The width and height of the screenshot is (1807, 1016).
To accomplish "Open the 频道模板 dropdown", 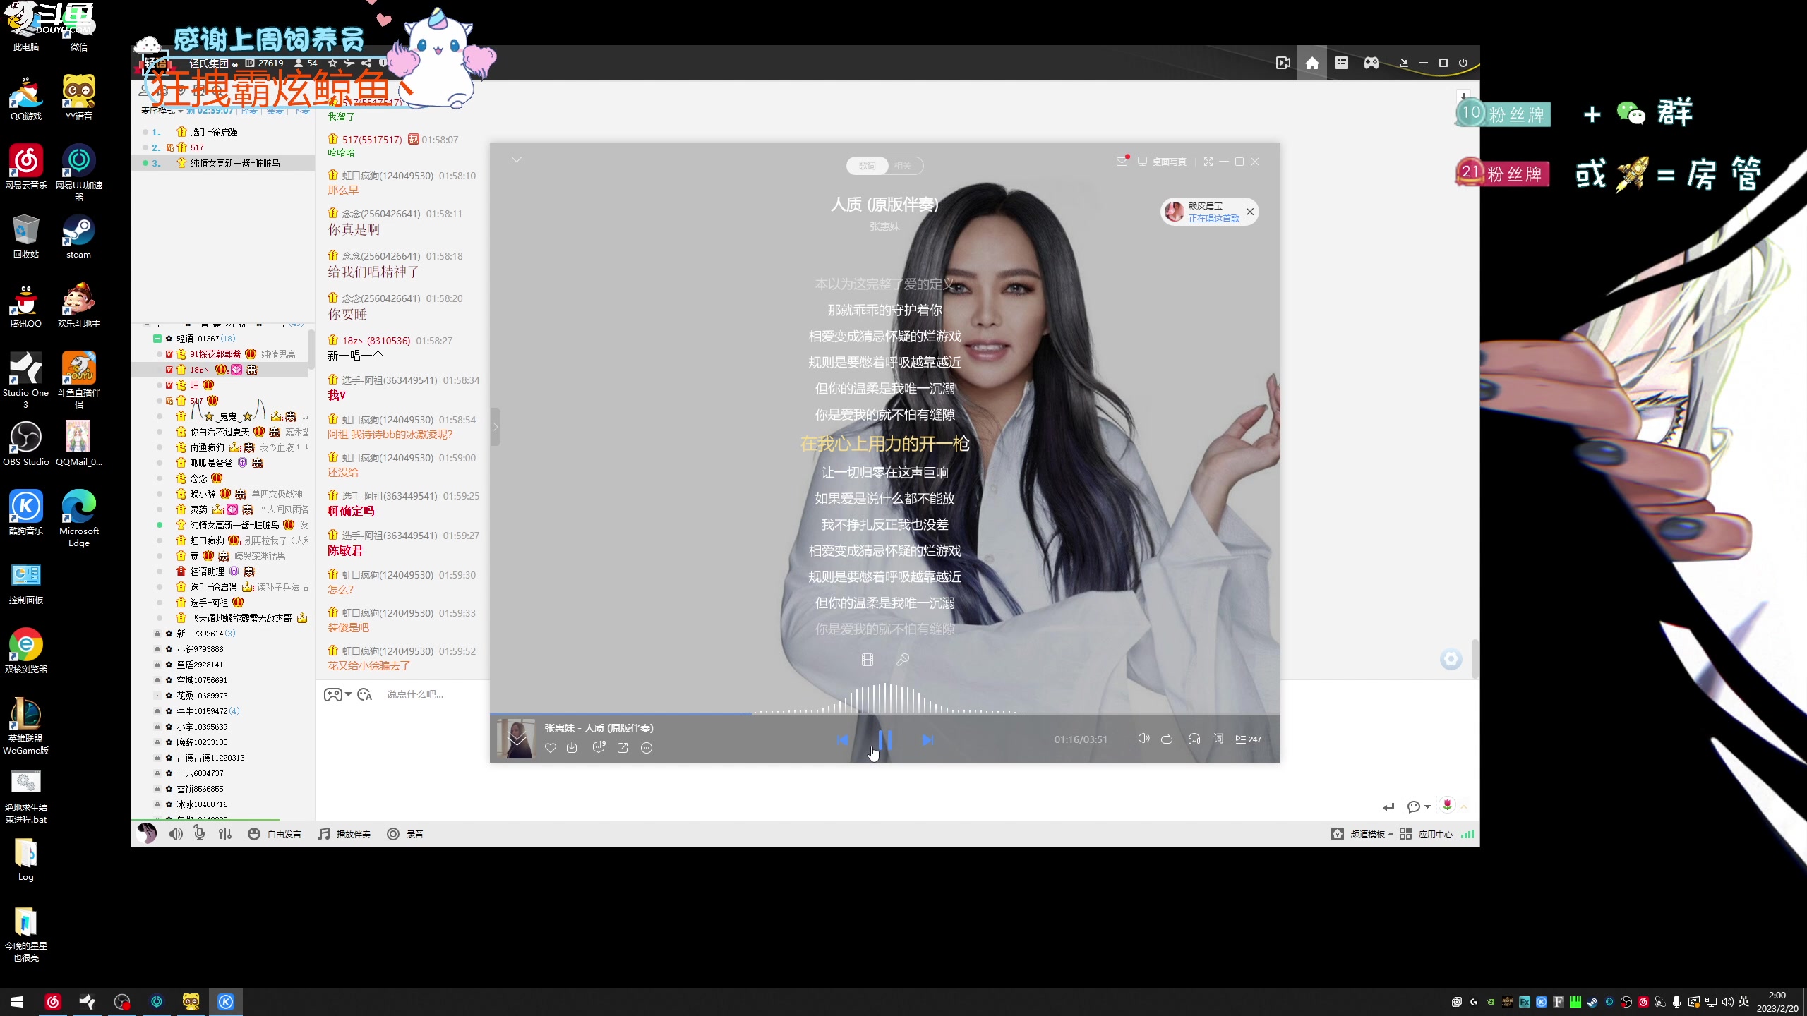I will (1363, 834).
